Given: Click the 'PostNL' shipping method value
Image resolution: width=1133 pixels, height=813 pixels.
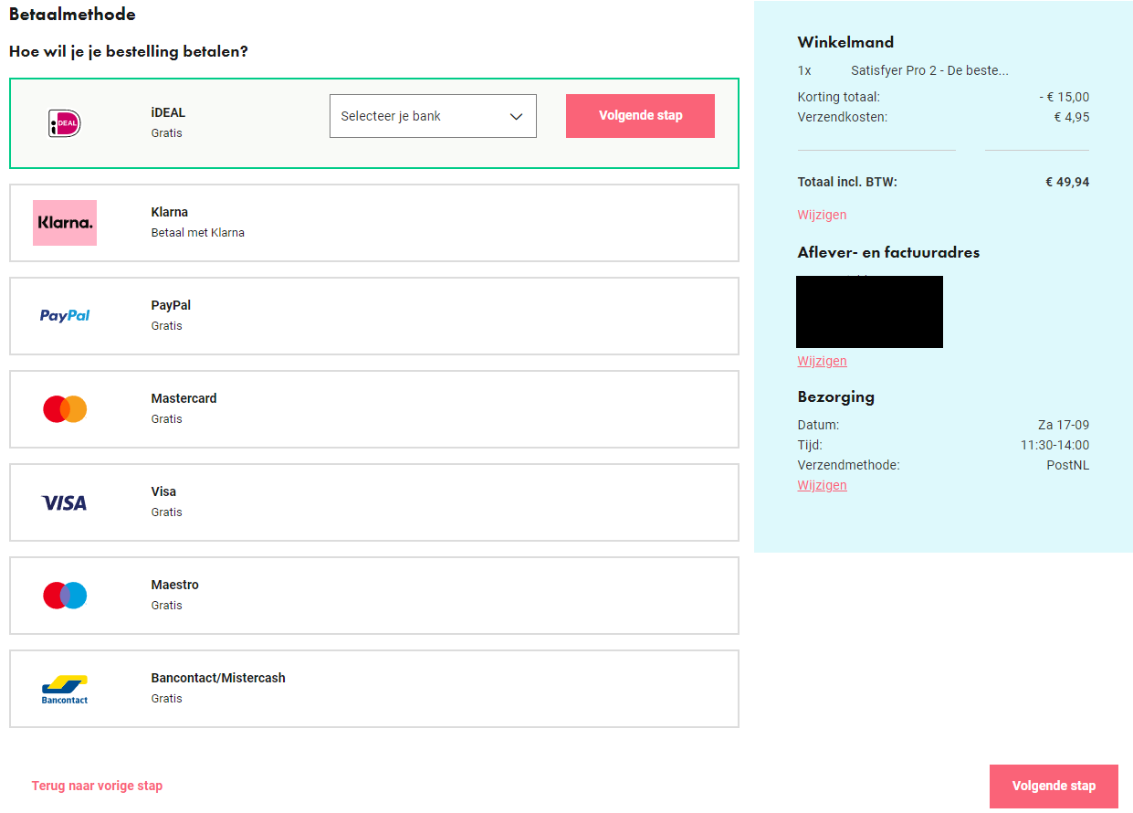Looking at the screenshot, I should coord(1068,465).
